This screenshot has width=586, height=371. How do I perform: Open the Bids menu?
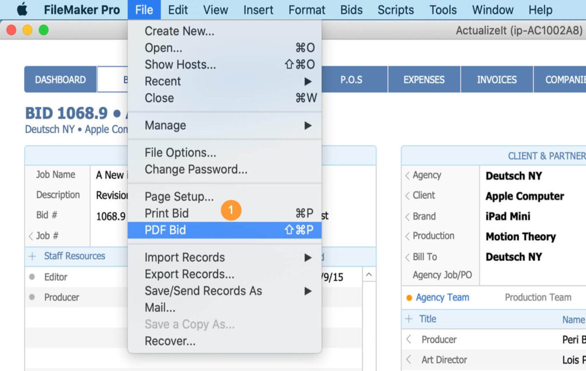(351, 10)
